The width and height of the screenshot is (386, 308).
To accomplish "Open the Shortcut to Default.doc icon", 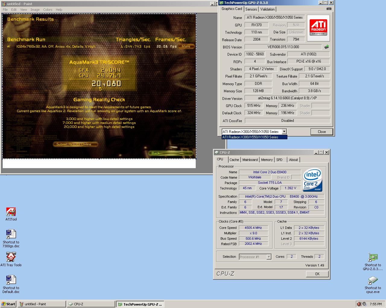I will pyautogui.click(x=11, y=284).
